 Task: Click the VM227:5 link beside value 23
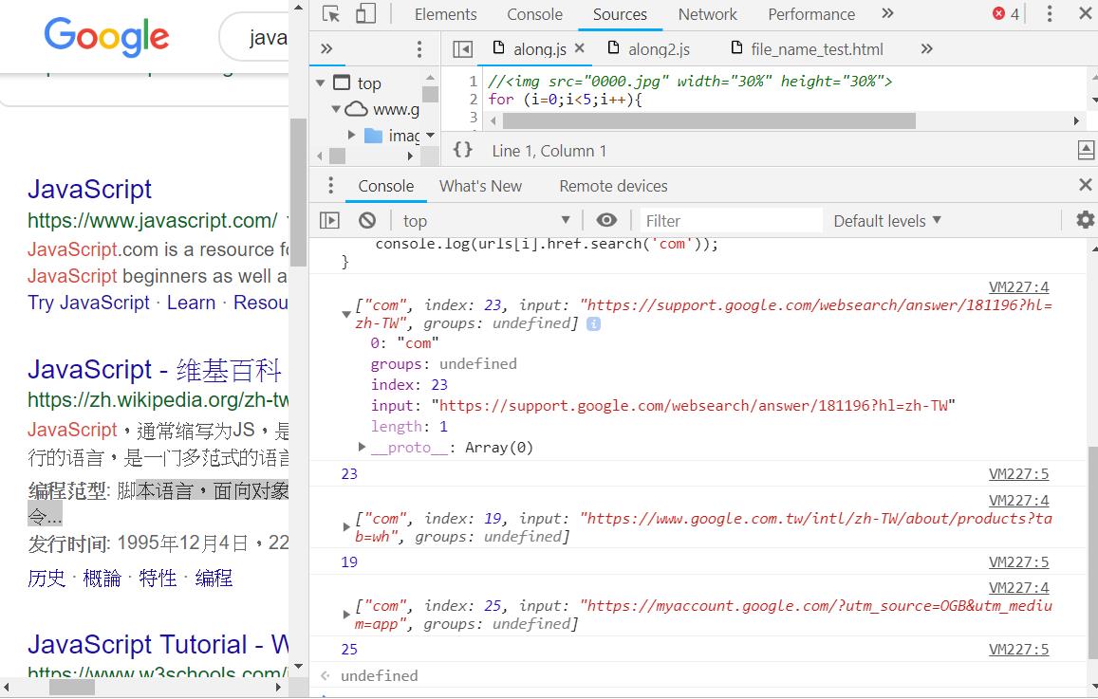pos(1019,473)
